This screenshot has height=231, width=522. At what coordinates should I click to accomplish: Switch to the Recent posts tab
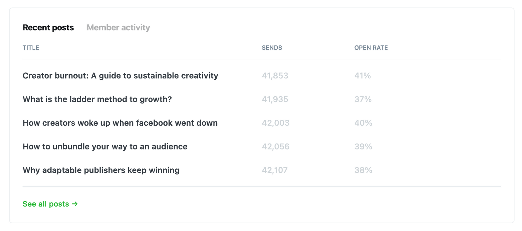pos(48,28)
